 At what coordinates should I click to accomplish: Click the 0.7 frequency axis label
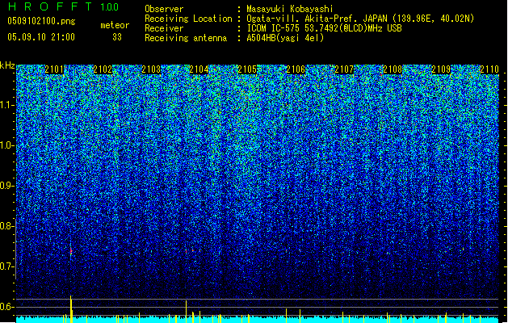pos(7,266)
